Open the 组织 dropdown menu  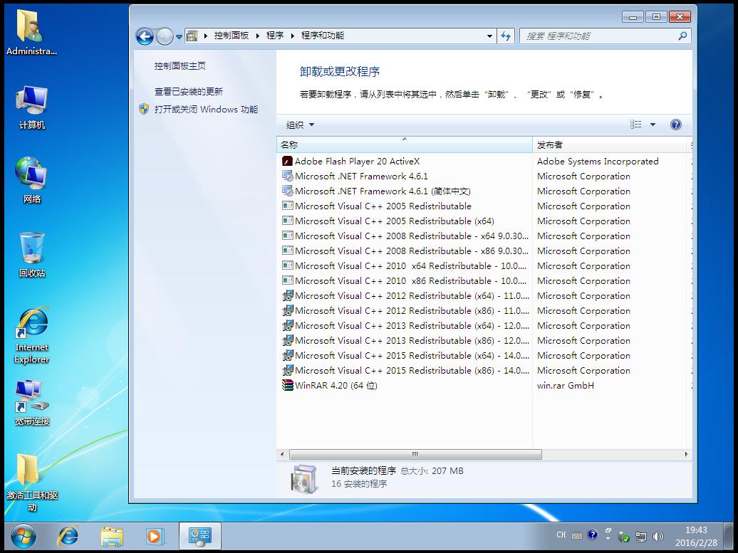[300, 125]
